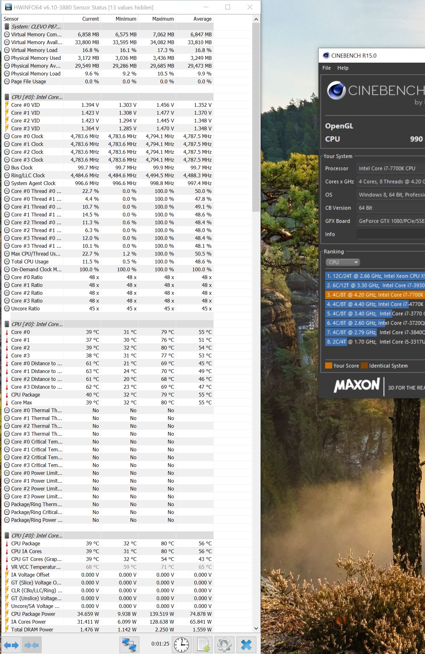Click the GFX Board field GeForce GTX 1080
The width and height of the screenshot is (425, 654).
pos(391,221)
